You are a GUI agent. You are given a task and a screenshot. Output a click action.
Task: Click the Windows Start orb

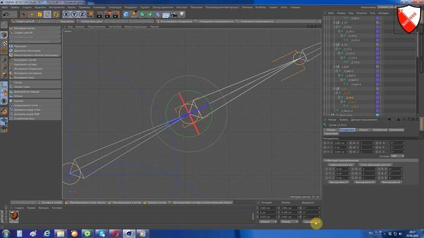coord(6,233)
